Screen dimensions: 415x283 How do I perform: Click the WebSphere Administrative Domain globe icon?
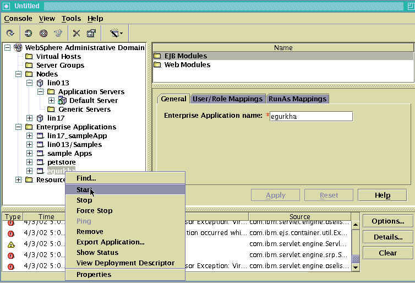18,47
